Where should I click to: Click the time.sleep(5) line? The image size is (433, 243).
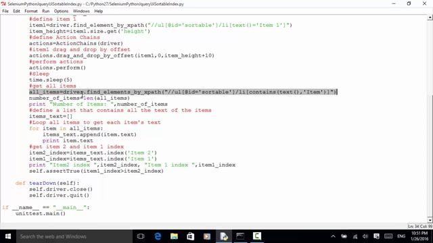click(x=51, y=80)
